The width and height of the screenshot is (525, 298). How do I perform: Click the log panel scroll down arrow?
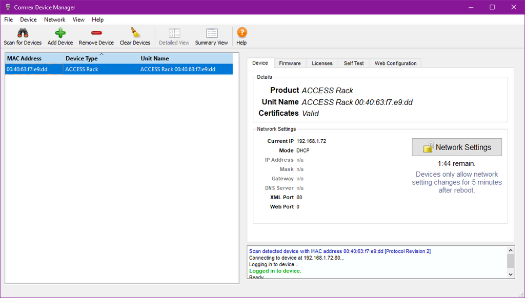tap(511, 274)
